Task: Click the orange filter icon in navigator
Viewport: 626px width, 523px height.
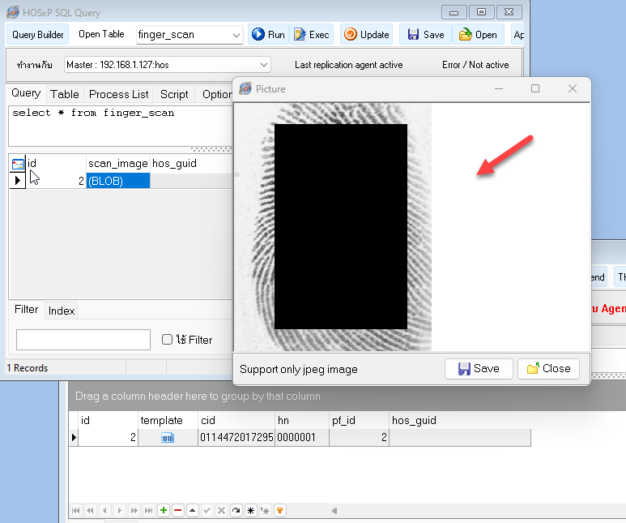Action: click(280, 510)
